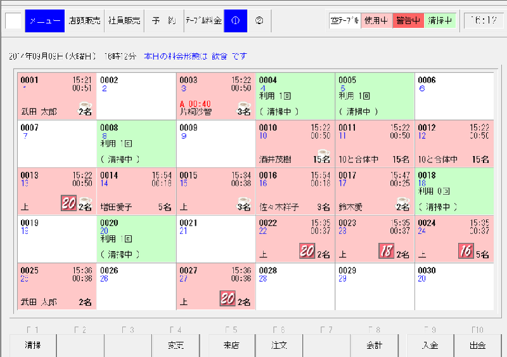Select table 0025 of 武田 太郎
This screenshot has height=357, width=507.
point(57,287)
